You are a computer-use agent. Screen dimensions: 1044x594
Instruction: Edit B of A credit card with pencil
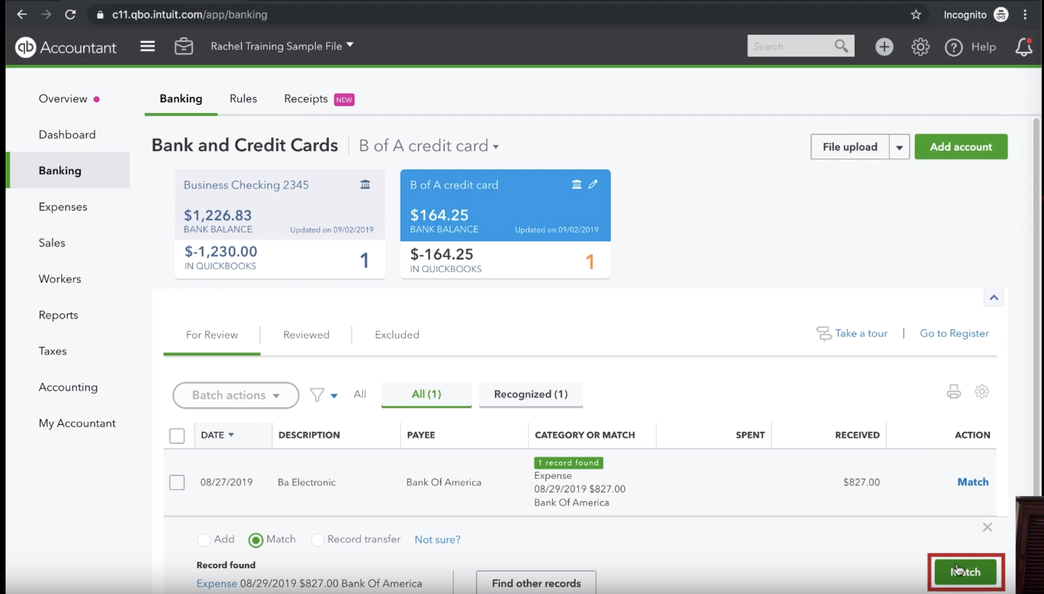click(x=593, y=184)
